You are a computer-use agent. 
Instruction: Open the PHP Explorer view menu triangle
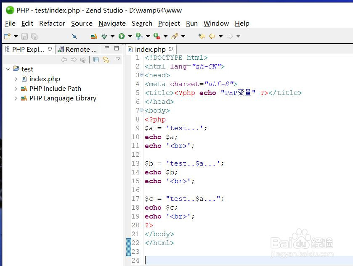tap(118, 59)
